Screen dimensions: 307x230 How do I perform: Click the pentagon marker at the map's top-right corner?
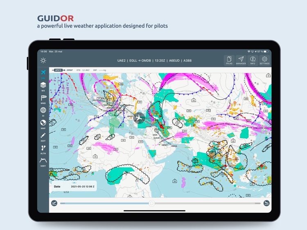pos(268,75)
